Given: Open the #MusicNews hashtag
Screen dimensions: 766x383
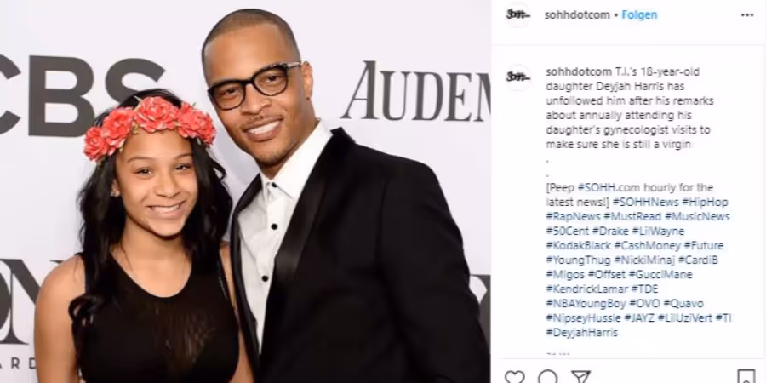Looking at the screenshot, I should (x=697, y=216).
